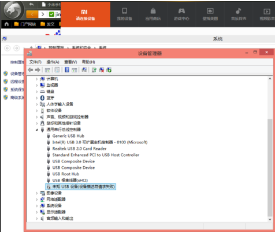Click the blue Help icon in toolbar

point(67,70)
